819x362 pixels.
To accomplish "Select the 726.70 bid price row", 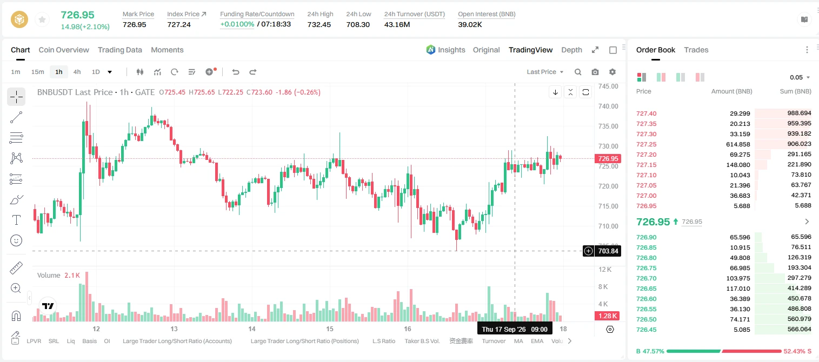I will tap(724, 278).
